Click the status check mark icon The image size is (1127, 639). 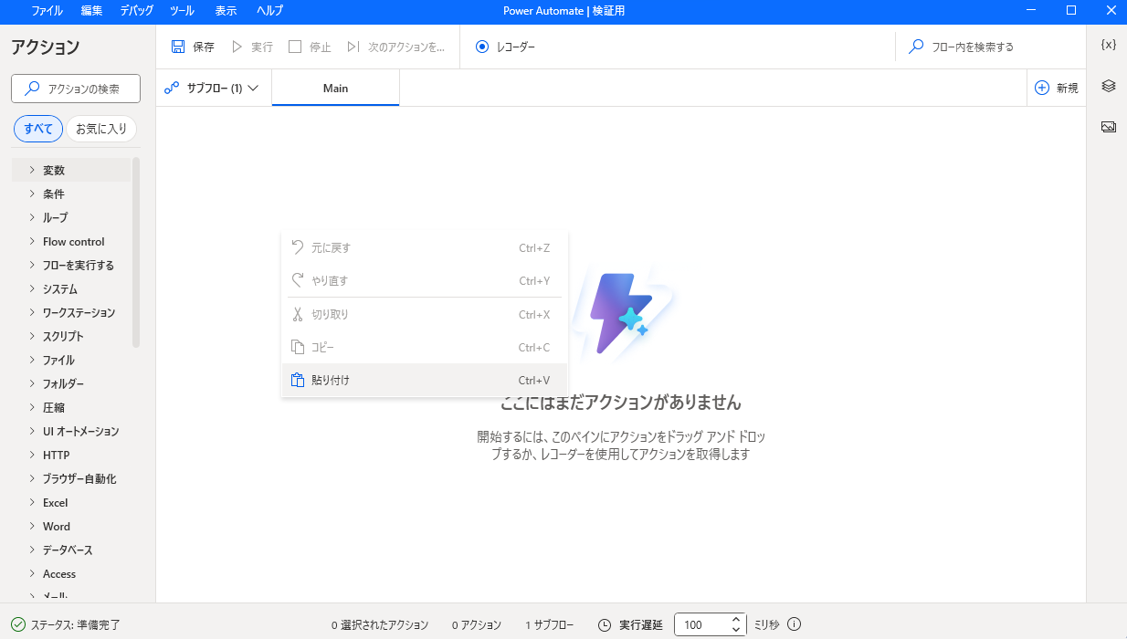[18, 625]
